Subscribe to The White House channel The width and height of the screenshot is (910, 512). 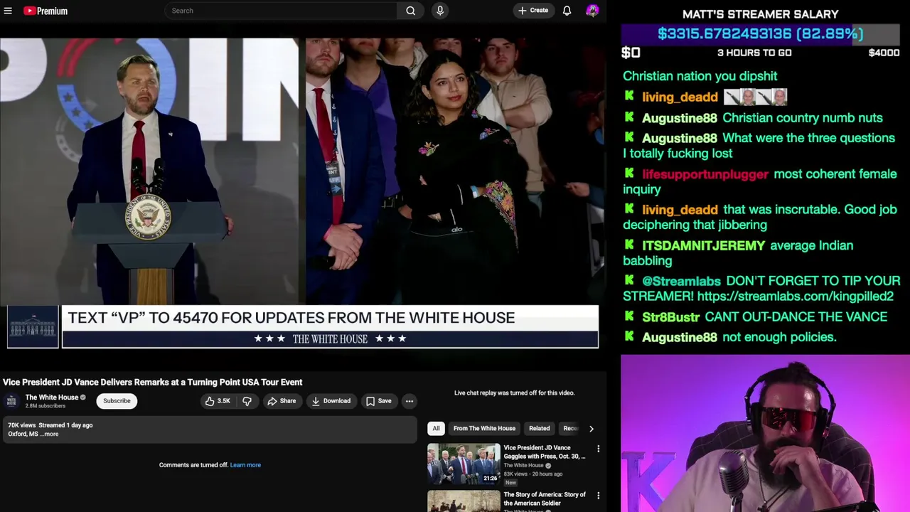coord(117,401)
